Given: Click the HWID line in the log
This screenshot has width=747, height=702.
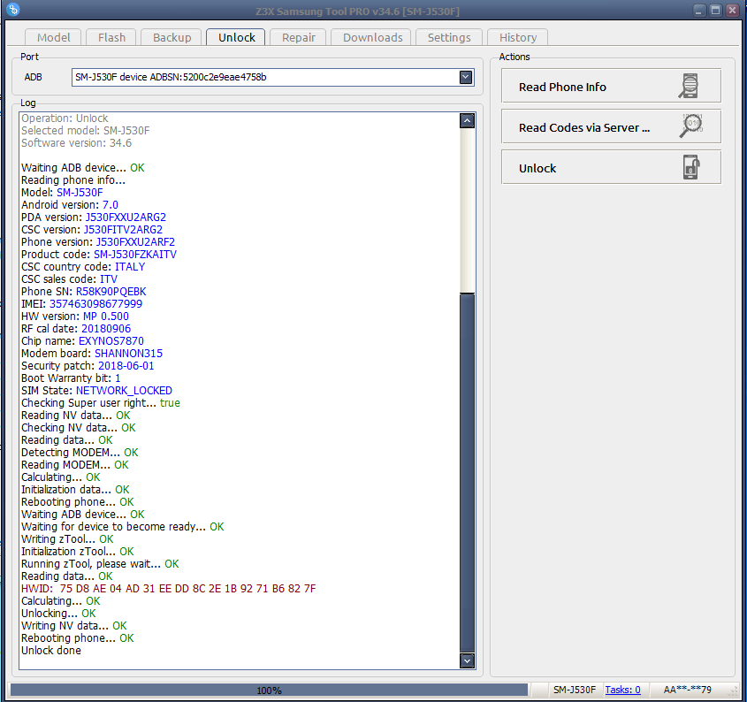Looking at the screenshot, I should [168, 589].
